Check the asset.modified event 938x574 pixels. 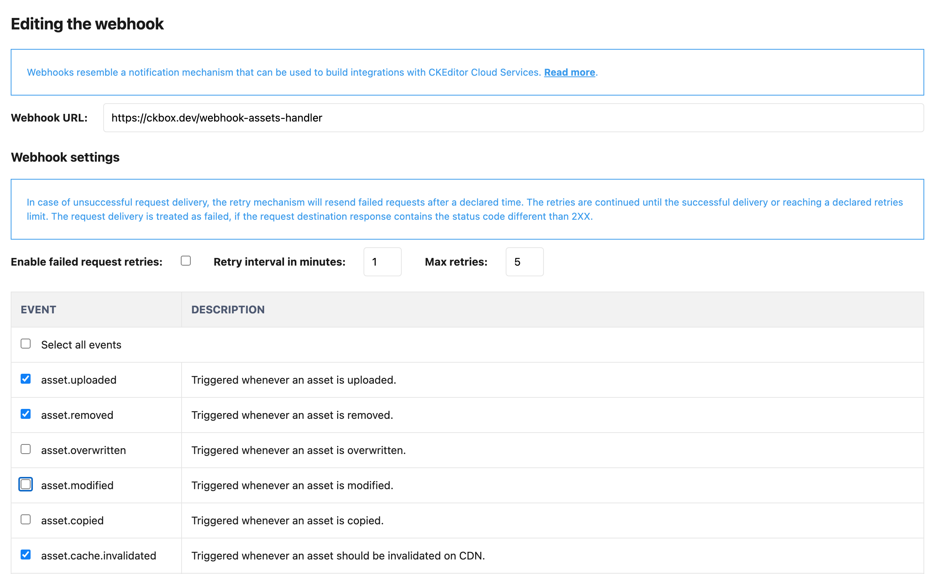(x=26, y=484)
